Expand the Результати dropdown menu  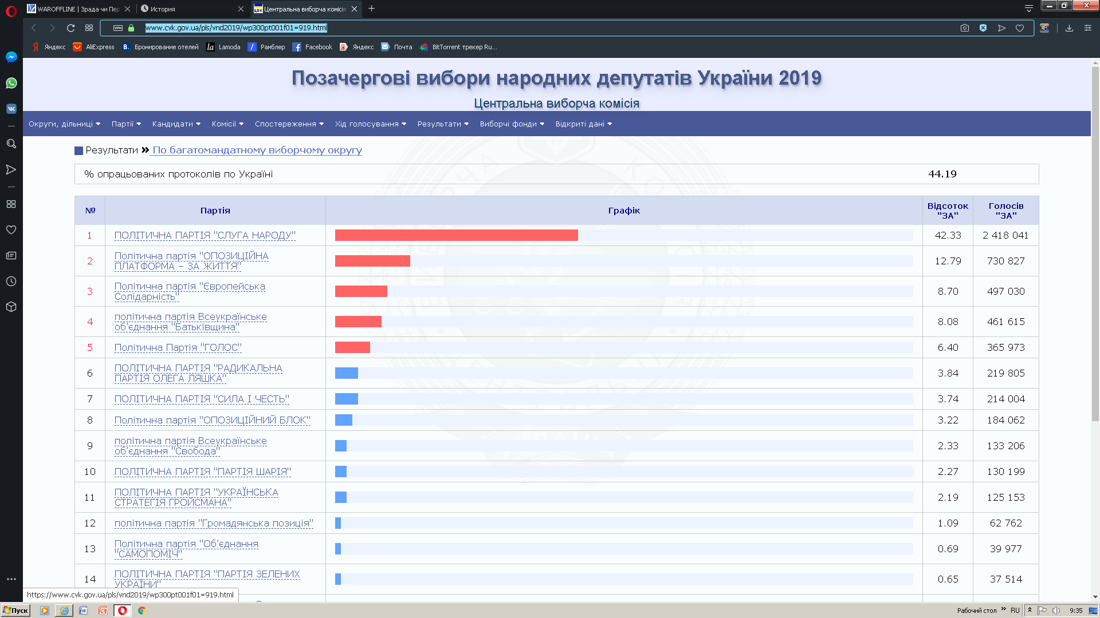442,124
